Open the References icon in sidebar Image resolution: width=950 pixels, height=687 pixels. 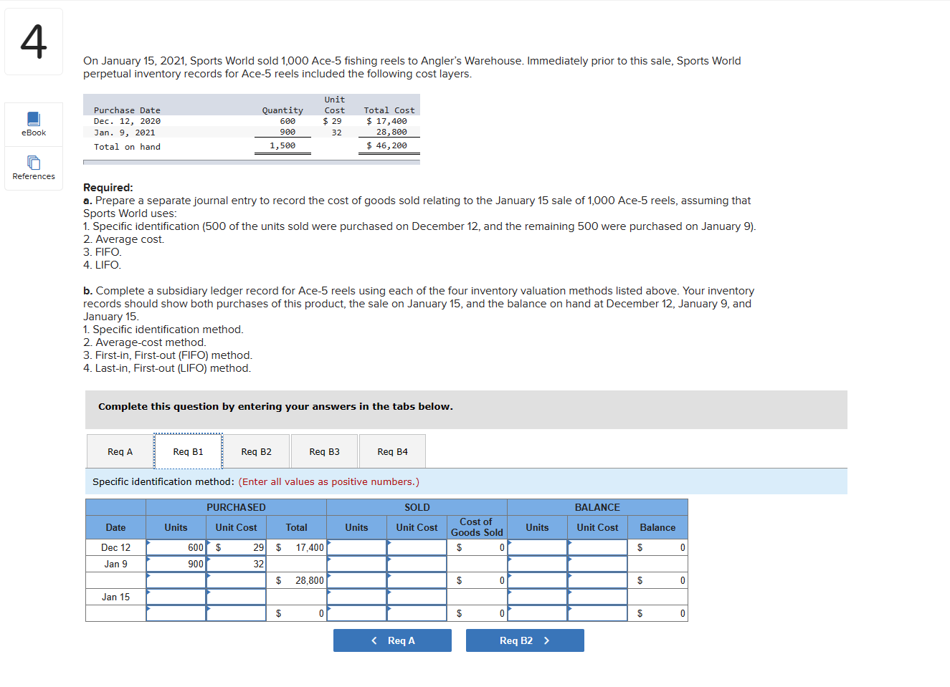pos(34,168)
